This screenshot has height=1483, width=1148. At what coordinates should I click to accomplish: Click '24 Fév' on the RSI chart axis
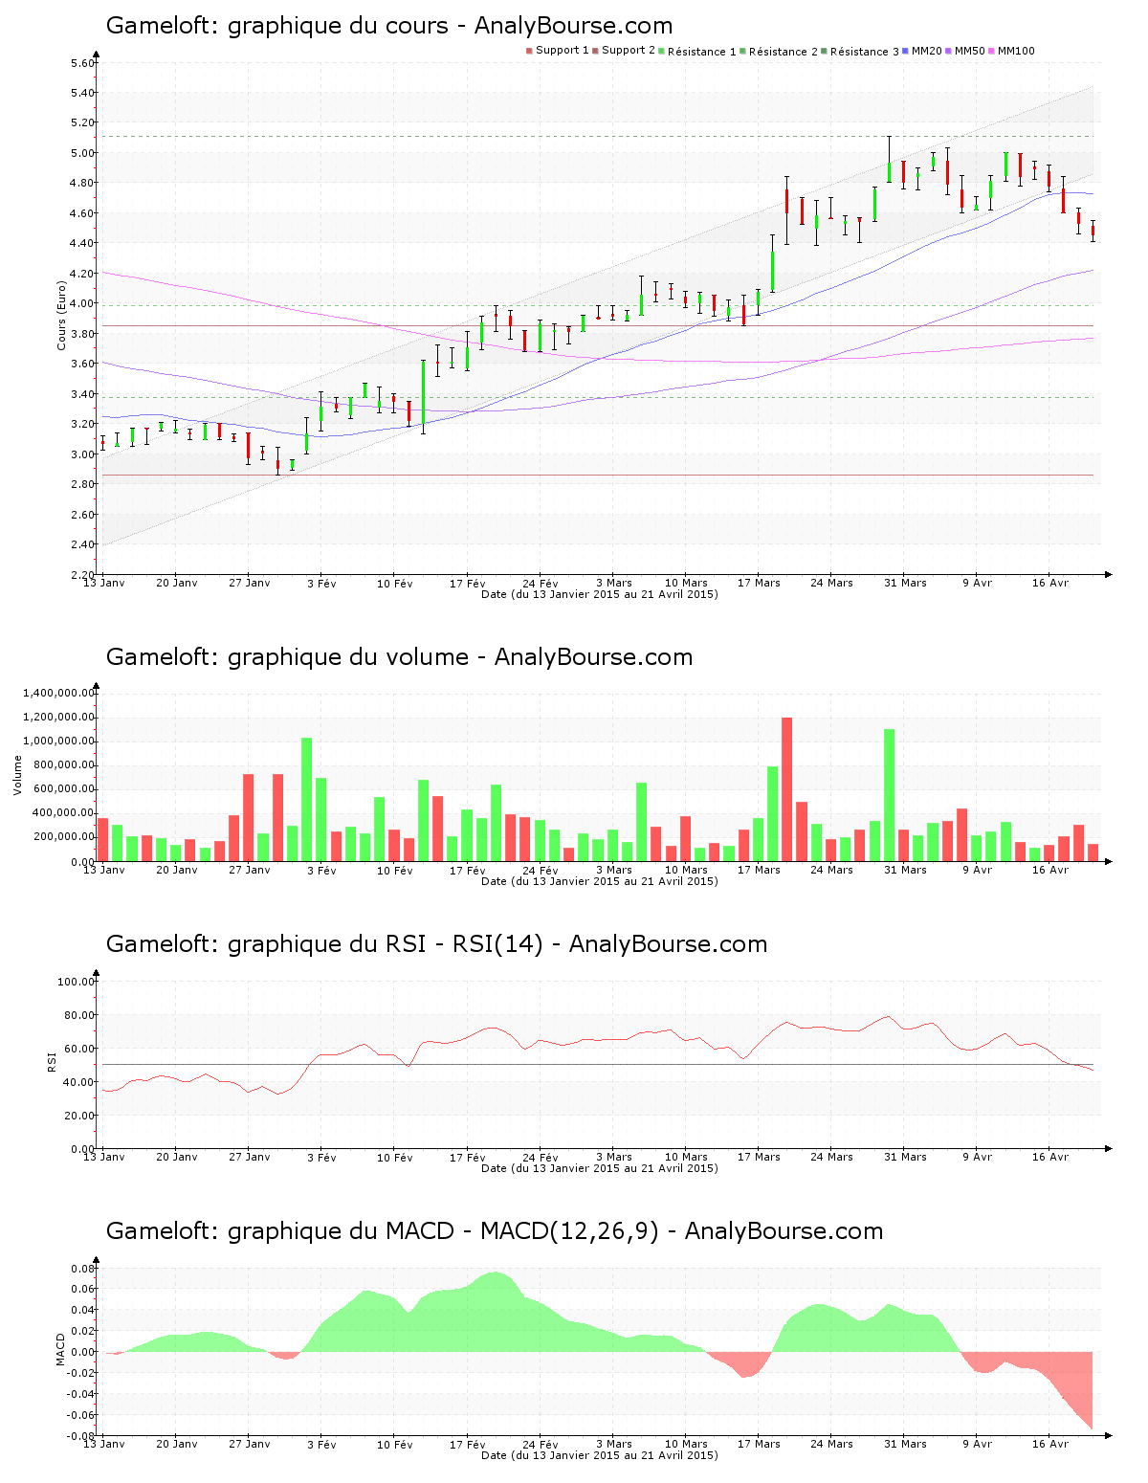pyautogui.click(x=540, y=1157)
